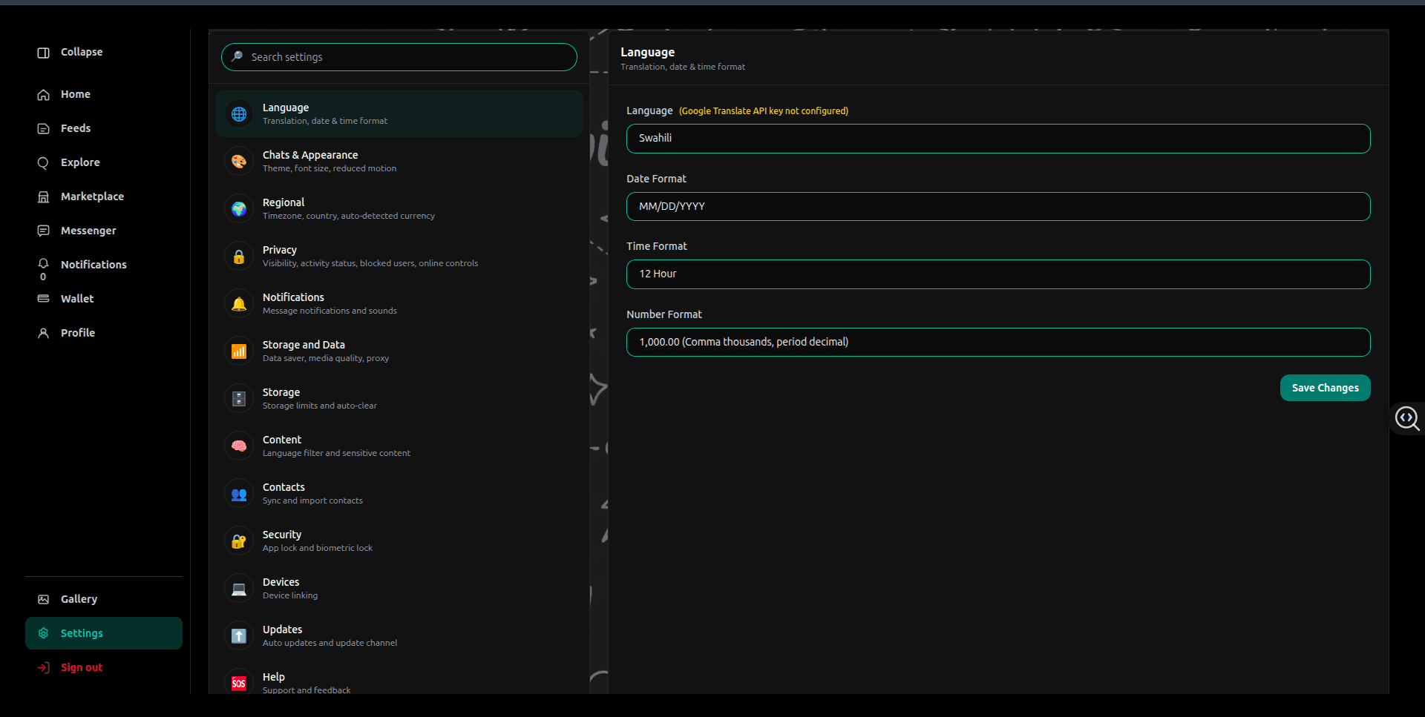
Task: Click the Collapse sidebar icon
Action: click(x=44, y=53)
